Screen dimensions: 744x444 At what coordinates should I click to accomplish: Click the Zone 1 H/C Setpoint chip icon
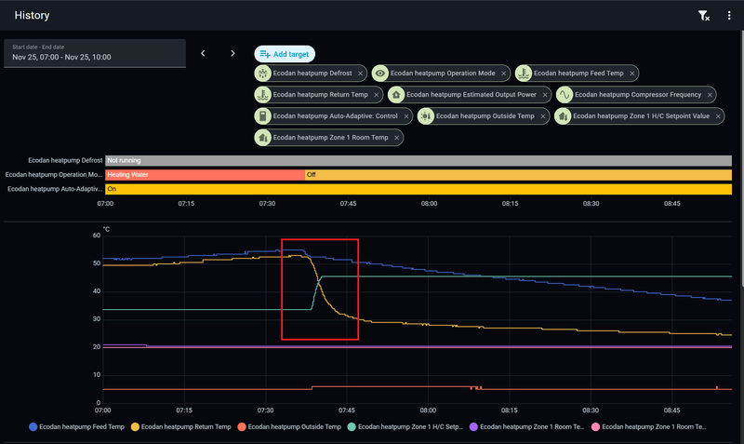[563, 115]
